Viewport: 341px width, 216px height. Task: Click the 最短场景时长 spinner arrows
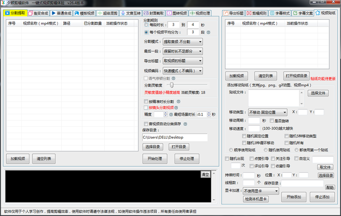point(209,114)
